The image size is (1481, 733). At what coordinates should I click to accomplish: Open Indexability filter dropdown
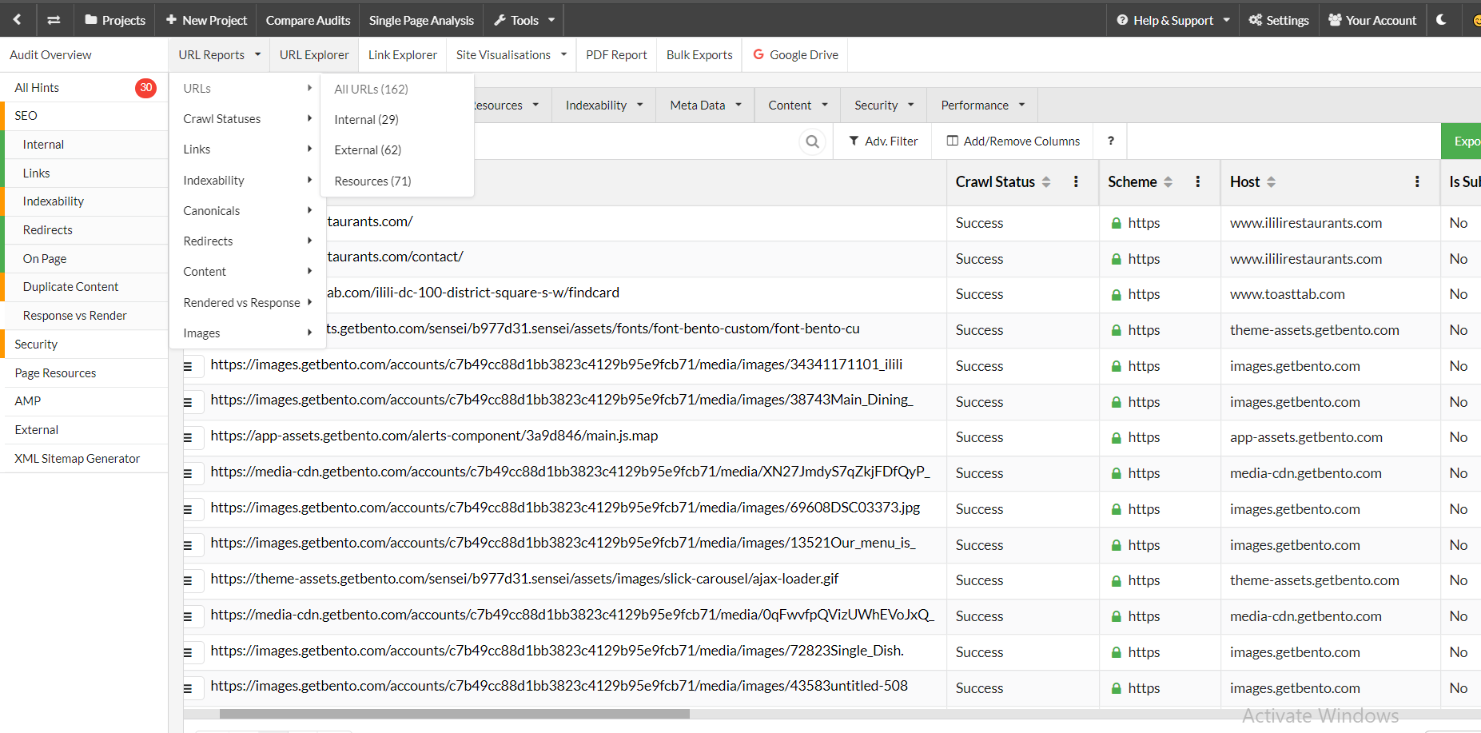(x=603, y=106)
